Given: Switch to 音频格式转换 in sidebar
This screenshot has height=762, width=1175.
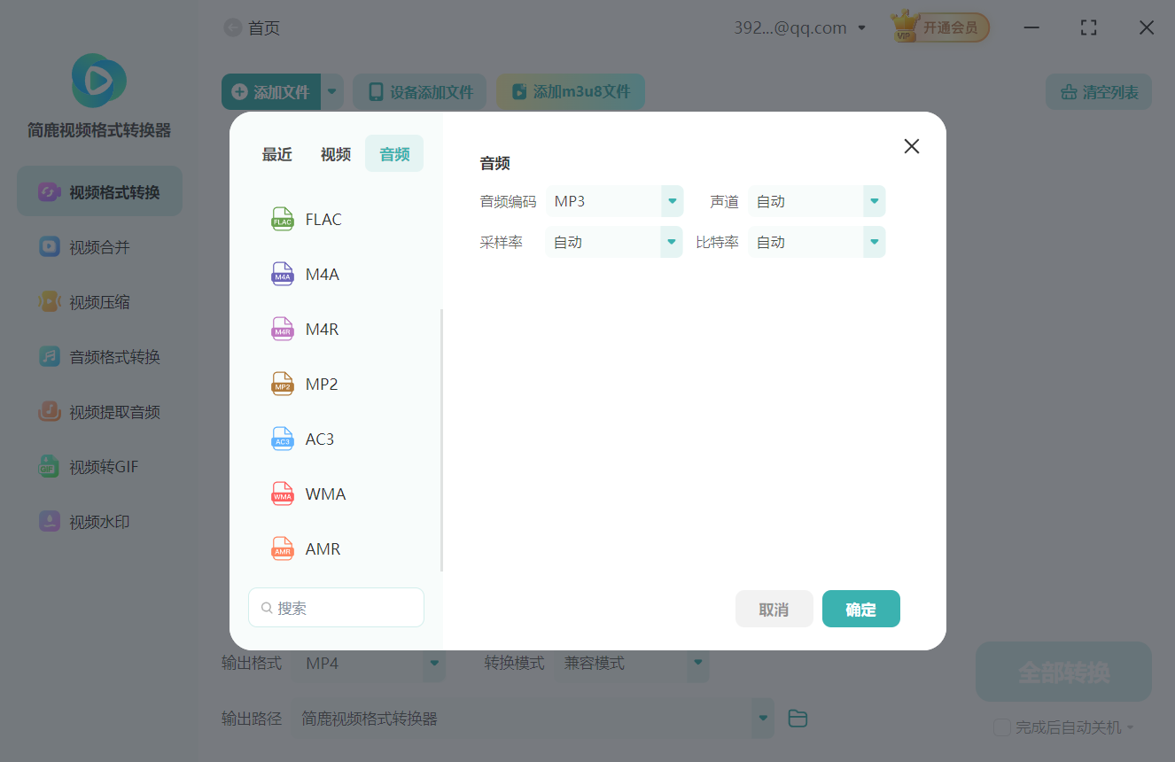Looking at the screenshot, I should (x=98, y=356).
